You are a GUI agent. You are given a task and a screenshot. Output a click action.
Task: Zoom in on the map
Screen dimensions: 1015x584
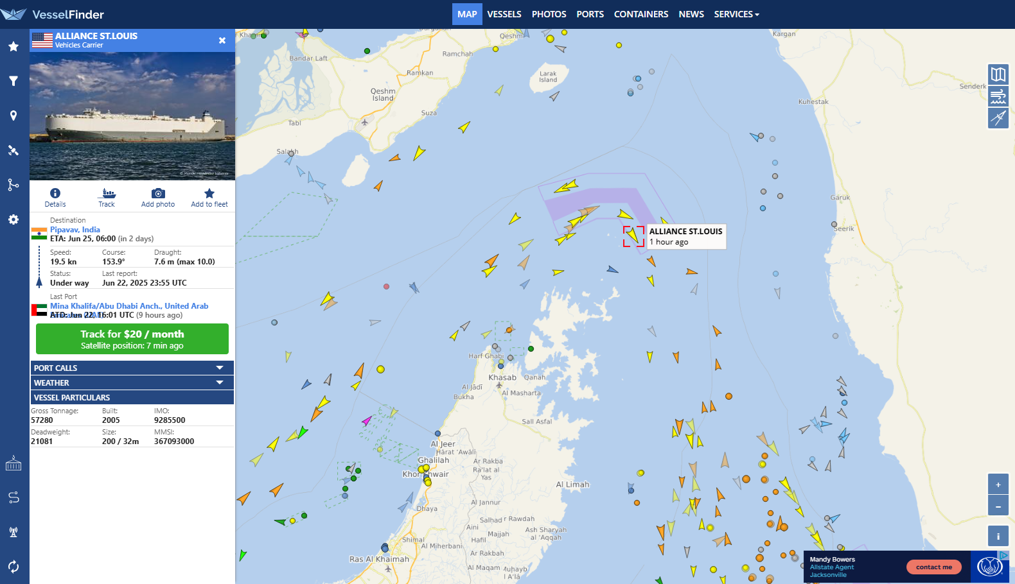coord(998,485)
